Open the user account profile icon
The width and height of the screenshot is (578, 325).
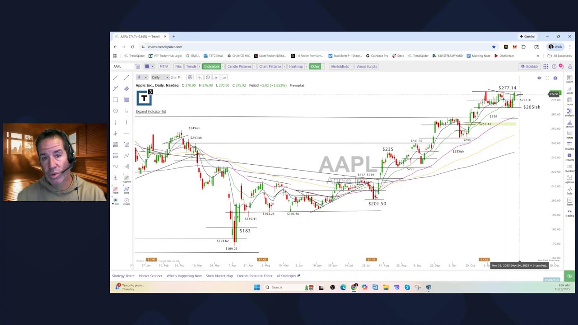pos(570,66)
